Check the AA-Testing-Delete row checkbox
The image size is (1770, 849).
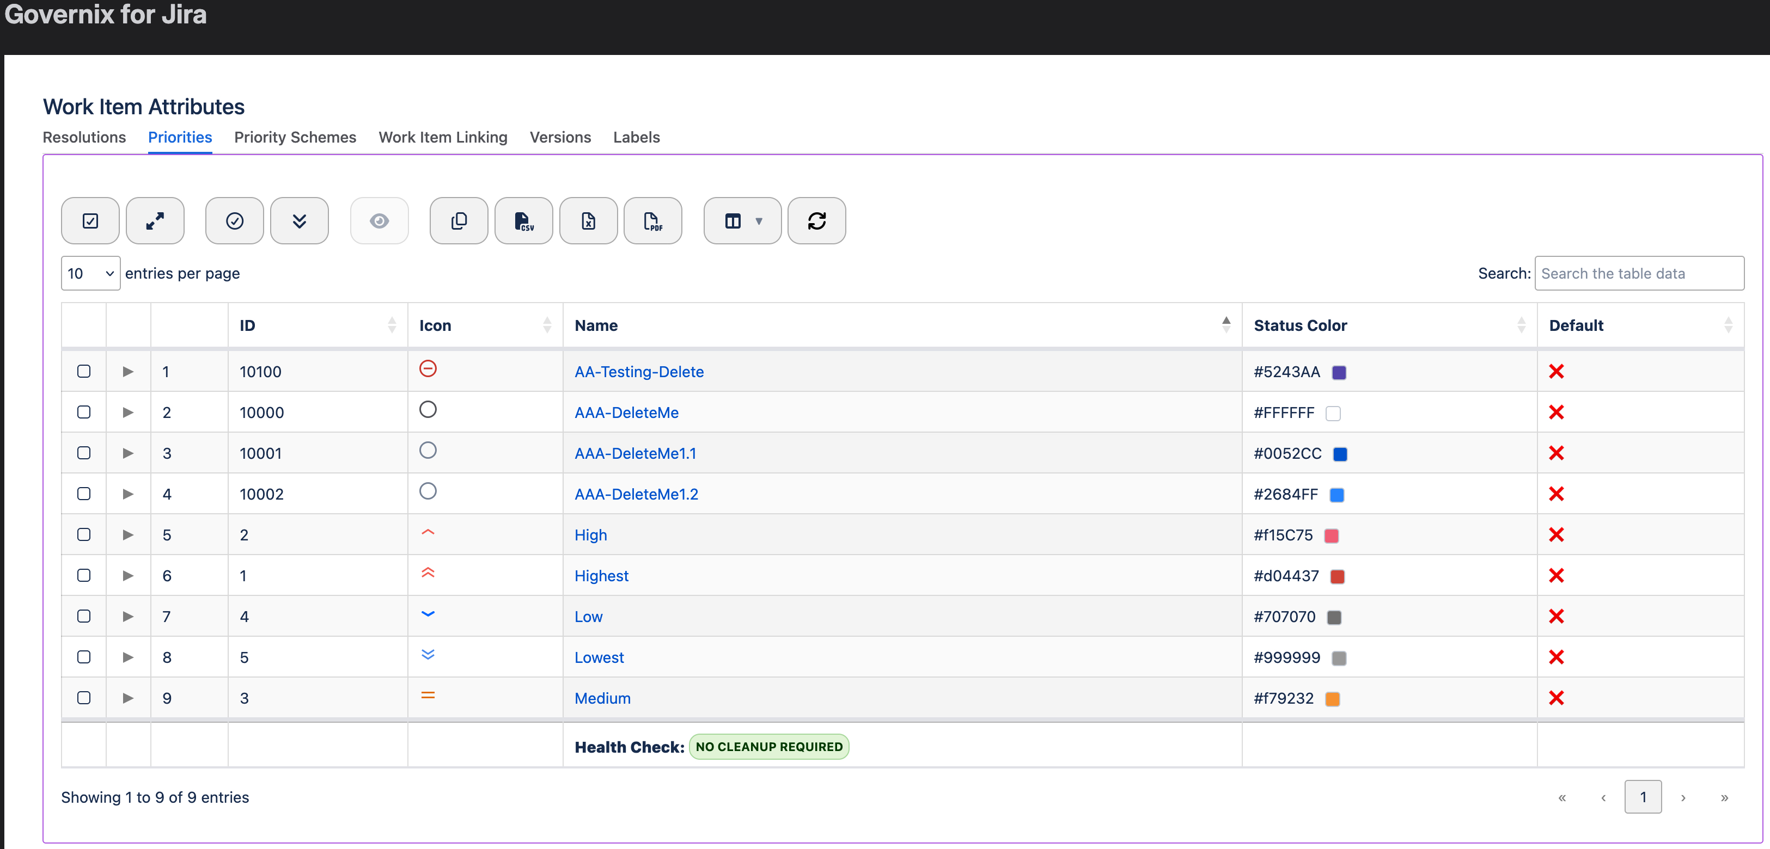(84, 372)
